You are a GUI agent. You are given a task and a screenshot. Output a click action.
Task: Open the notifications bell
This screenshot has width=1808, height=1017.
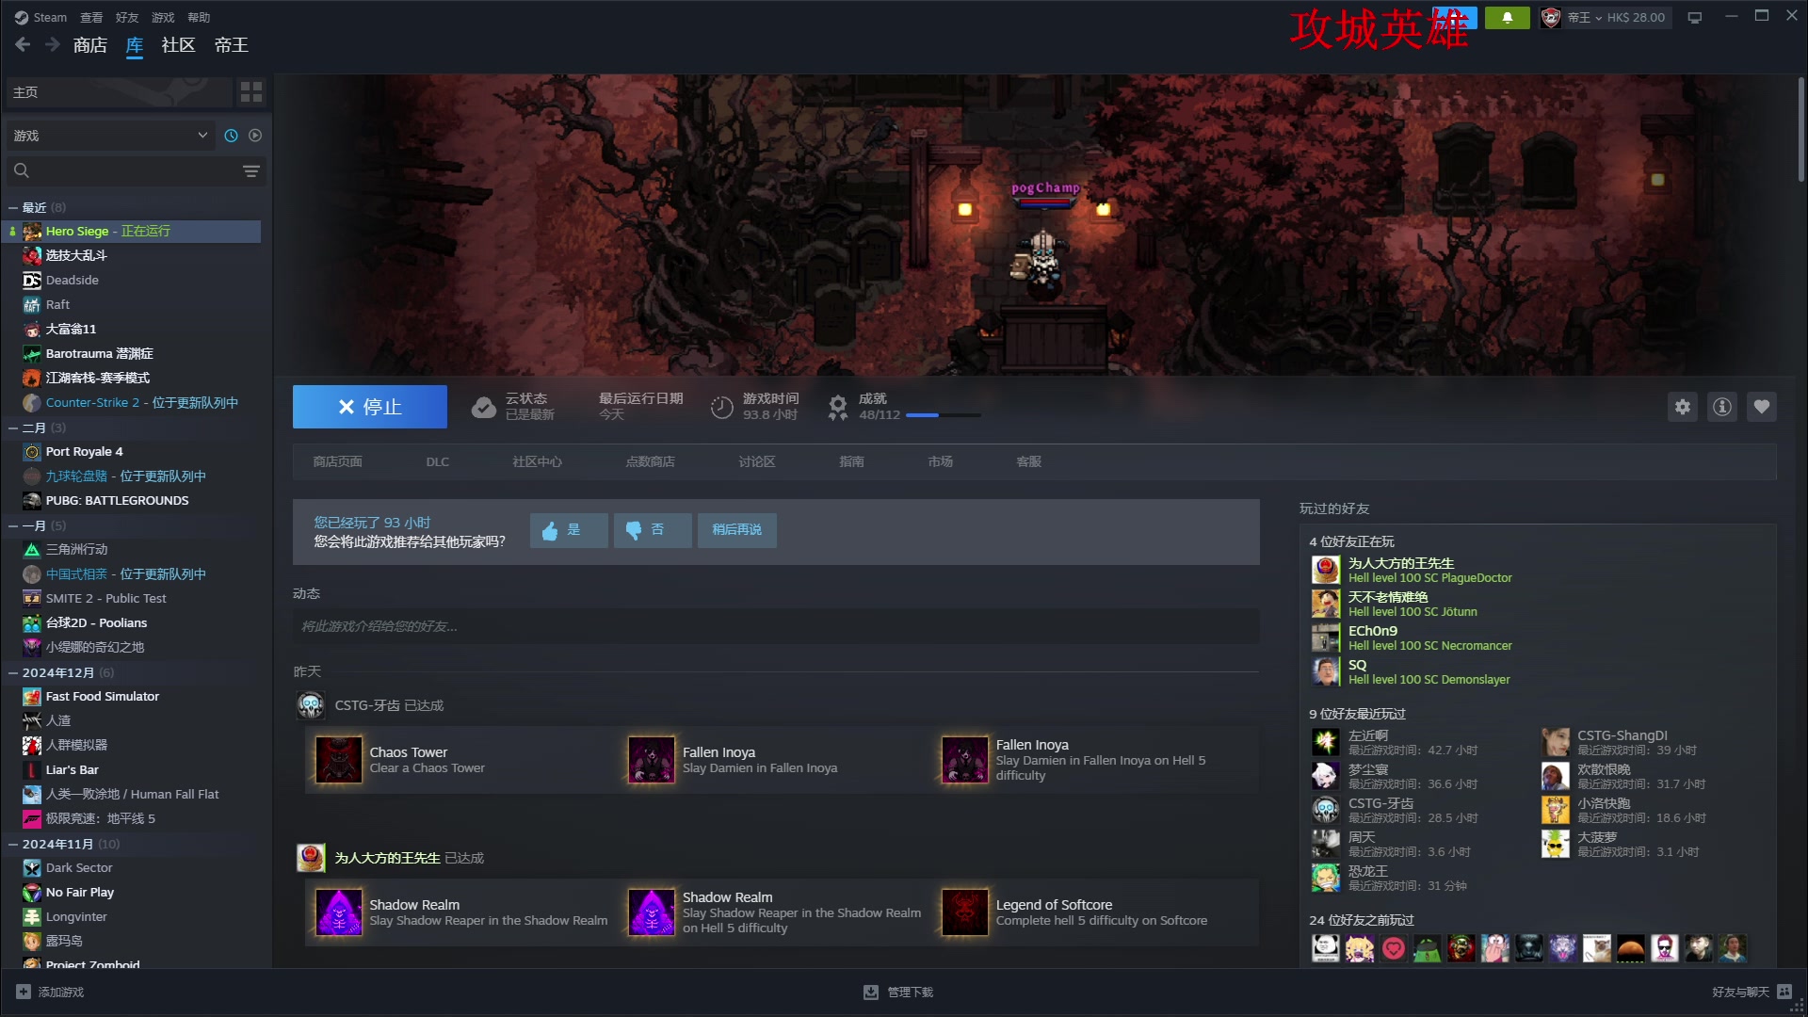pos(1507,18)
